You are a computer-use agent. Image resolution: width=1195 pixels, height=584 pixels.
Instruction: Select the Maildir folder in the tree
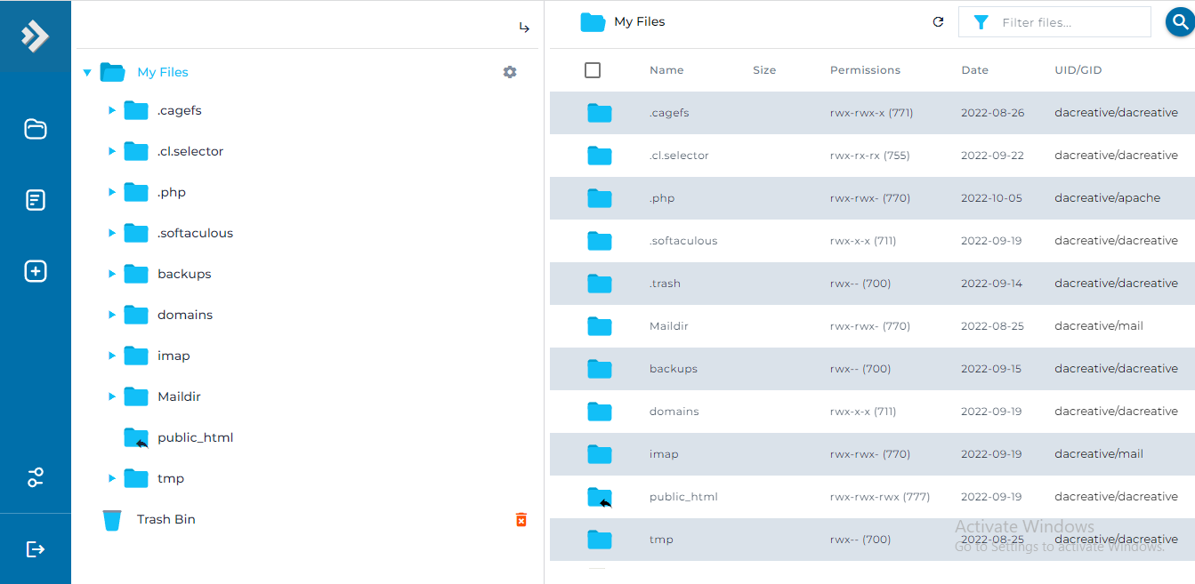[x=181, y=396]
